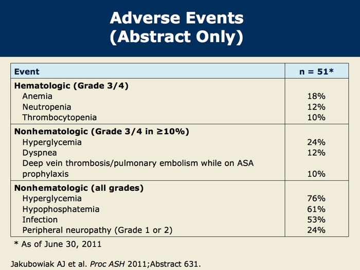Click the Adverse Events slide title

point(176,27)
